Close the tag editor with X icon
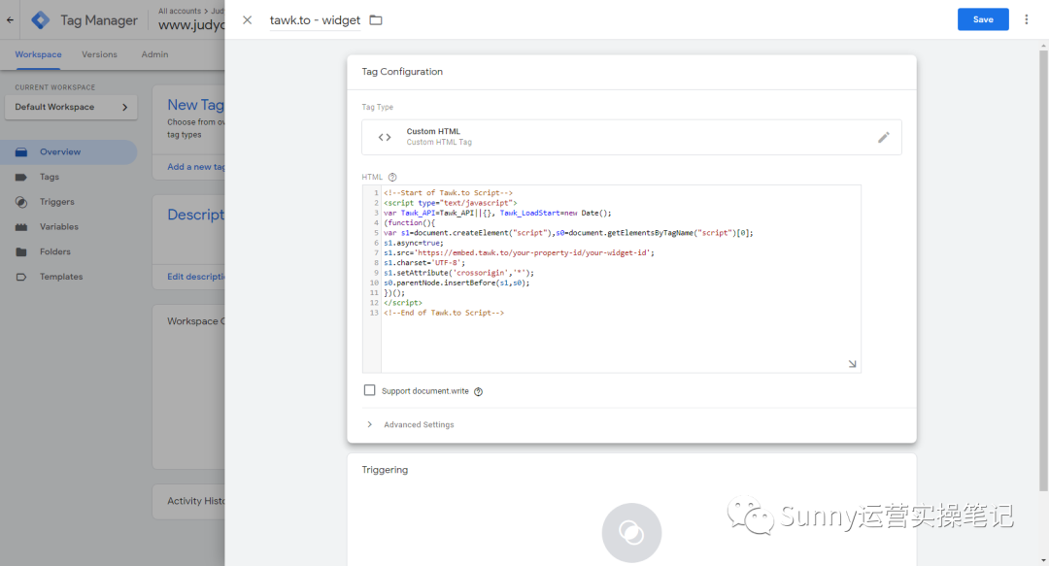The height and width of the screenshot is (566, 1049). pos(247,20)
